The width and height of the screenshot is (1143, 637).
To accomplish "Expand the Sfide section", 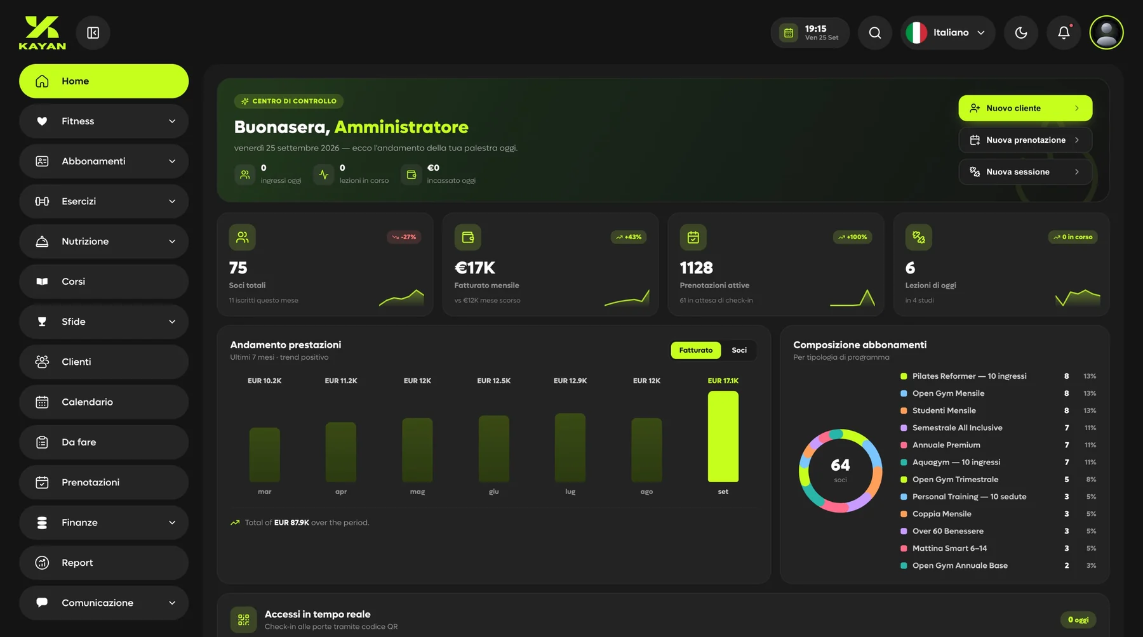I will click(104, 322).
